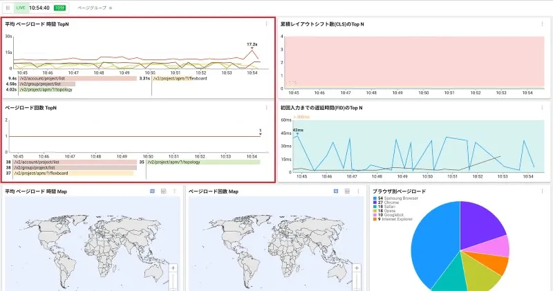553x291 pixels.
Task: Open kebab menu of ページロード回数 TopN panel
Action: pyautogui.click(x=266, y=108)
